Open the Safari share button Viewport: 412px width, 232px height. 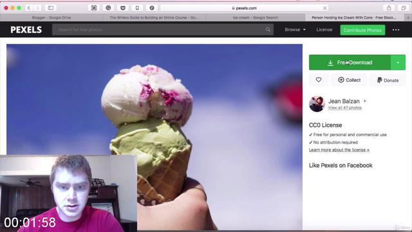tap(389, 8)
